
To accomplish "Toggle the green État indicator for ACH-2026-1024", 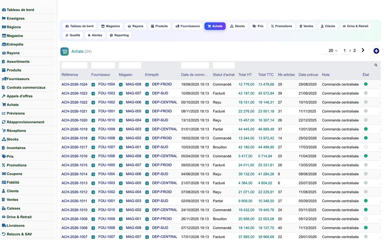I will pyautogui.click(x=366, y=84).
